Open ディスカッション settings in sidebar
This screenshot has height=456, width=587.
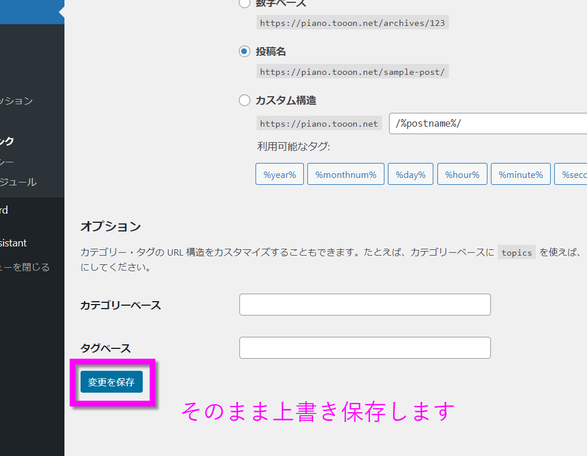pos(16,101)
